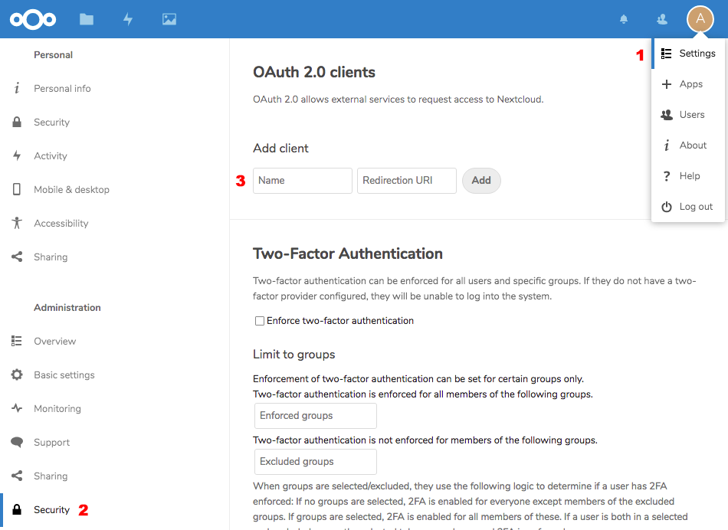
Task: Open the Support admin section
Action: 52,442
